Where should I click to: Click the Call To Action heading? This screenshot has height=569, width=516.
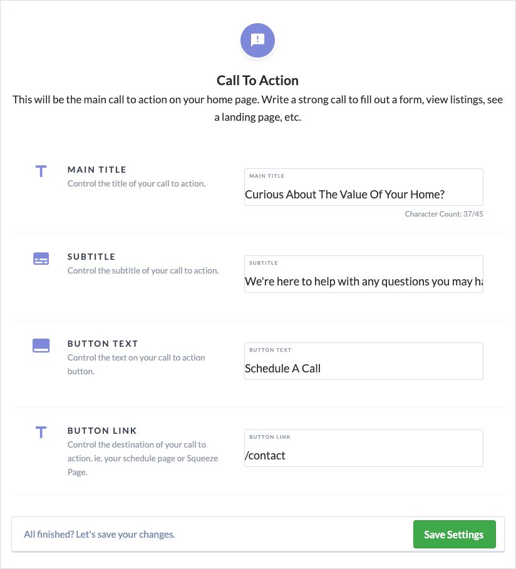tap(257, 81)
